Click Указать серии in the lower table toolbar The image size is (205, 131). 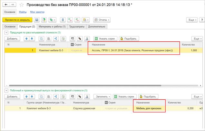coord(125,96)
